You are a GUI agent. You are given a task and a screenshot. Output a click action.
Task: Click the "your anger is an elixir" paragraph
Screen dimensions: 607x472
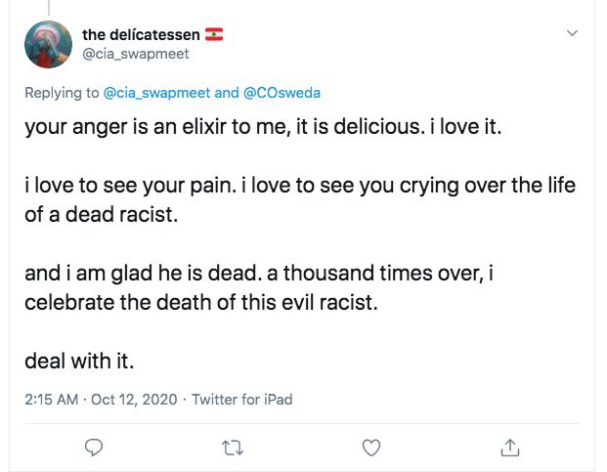[x=262, y=129]
